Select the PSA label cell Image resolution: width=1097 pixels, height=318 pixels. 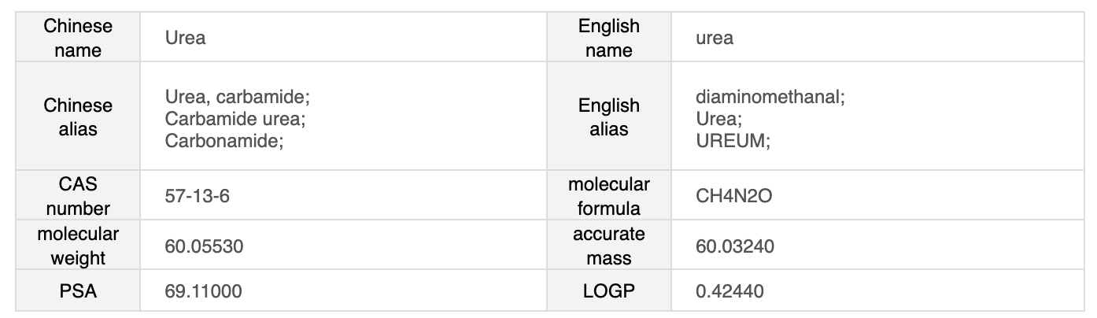tap(78, 291)
